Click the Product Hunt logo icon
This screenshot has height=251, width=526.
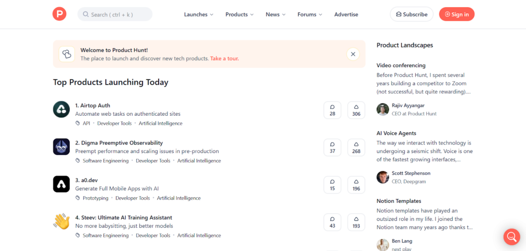click(60, 14)
